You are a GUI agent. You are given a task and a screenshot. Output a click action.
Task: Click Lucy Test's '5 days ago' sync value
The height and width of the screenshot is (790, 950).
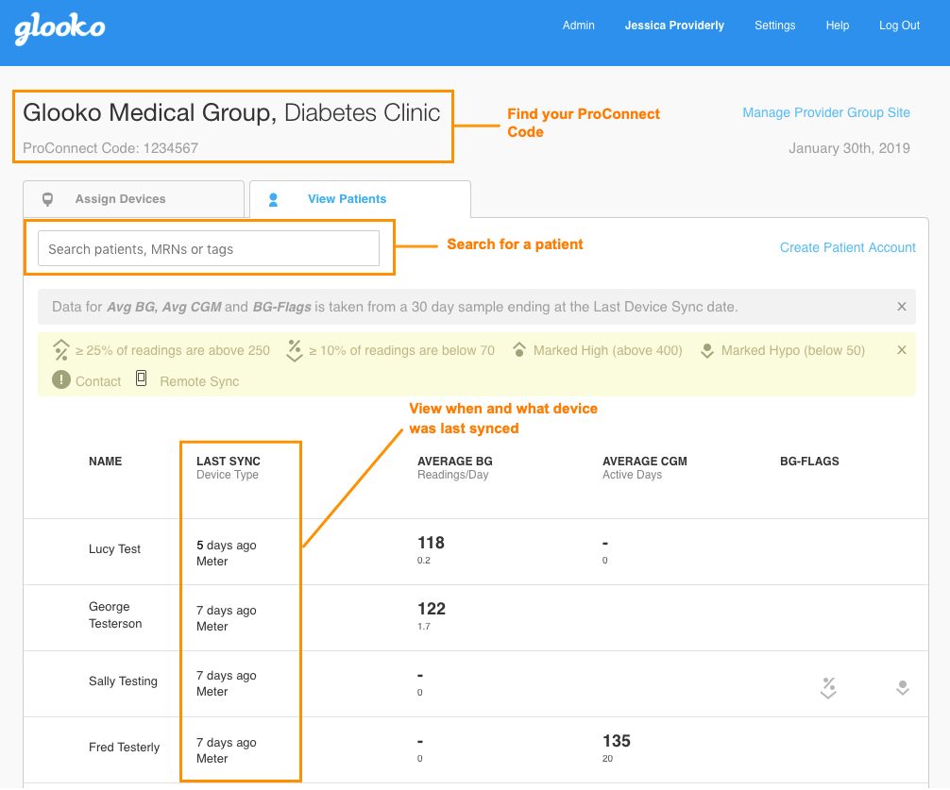(x=227, y=546)
